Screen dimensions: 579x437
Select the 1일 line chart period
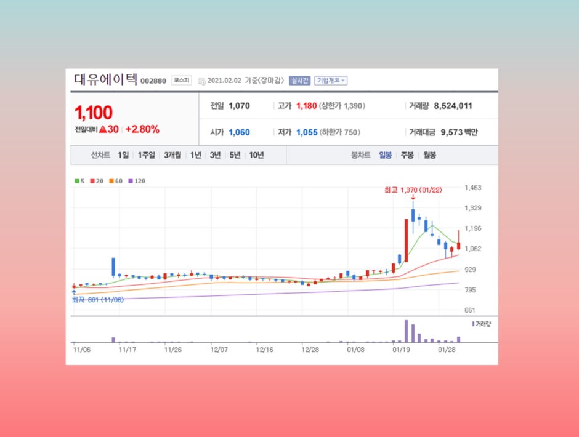click(123, 155)
